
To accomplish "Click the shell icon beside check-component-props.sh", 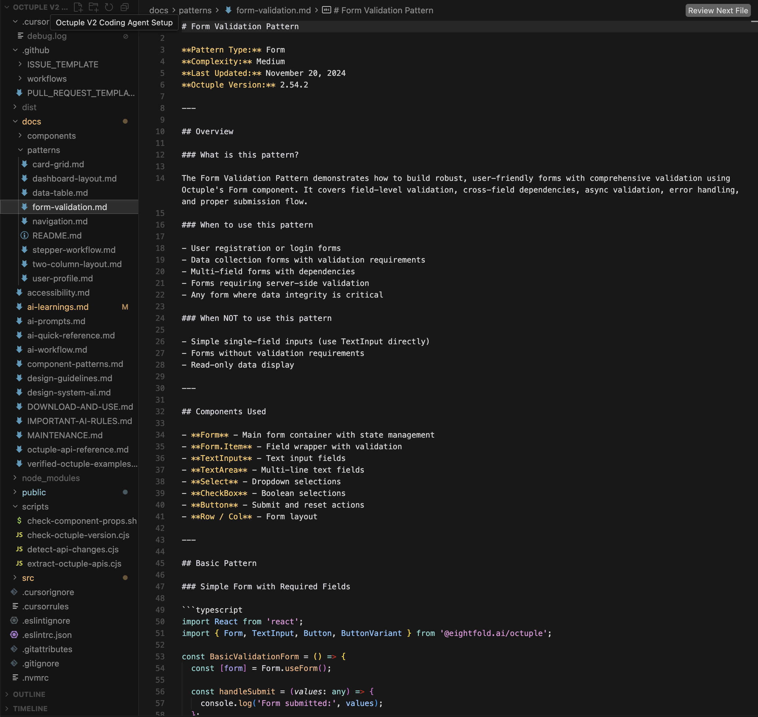I will 19,521.
